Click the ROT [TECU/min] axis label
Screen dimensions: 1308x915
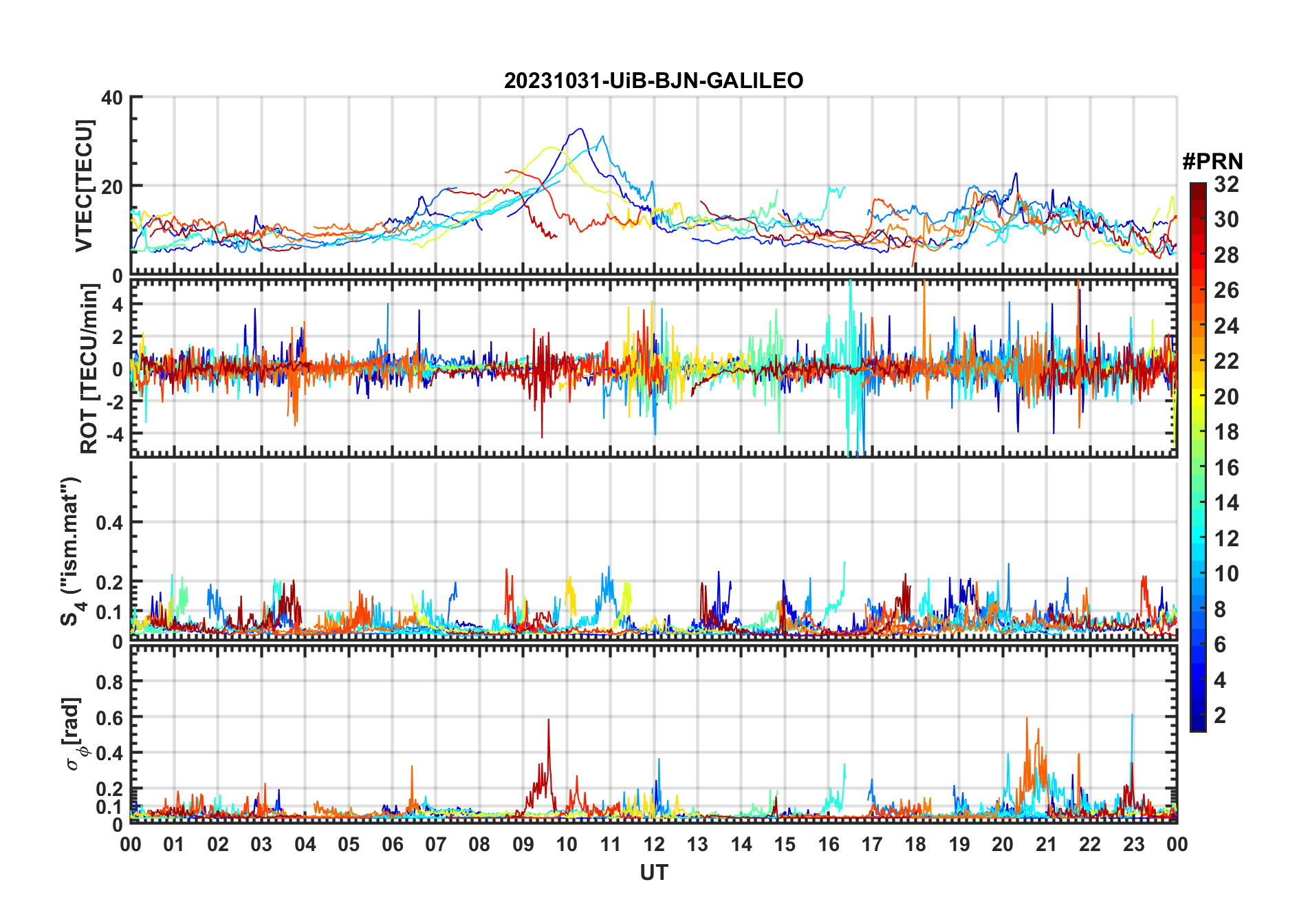tap(89, 369)
